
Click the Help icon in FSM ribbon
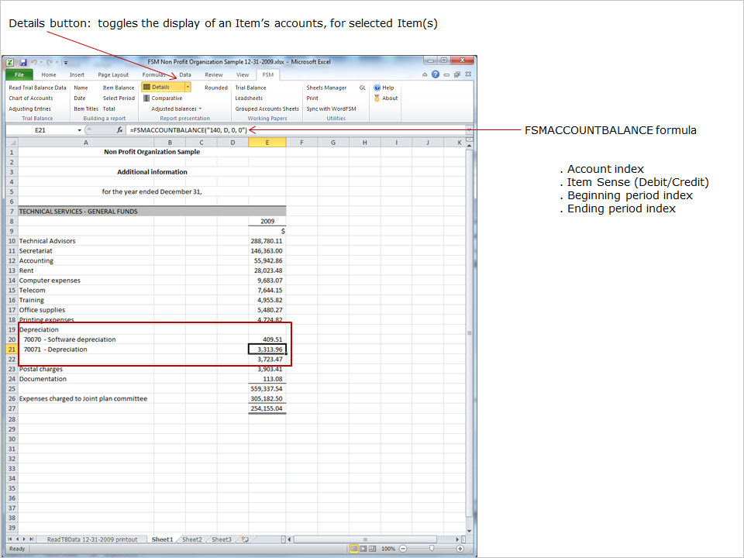click(377, 88)
